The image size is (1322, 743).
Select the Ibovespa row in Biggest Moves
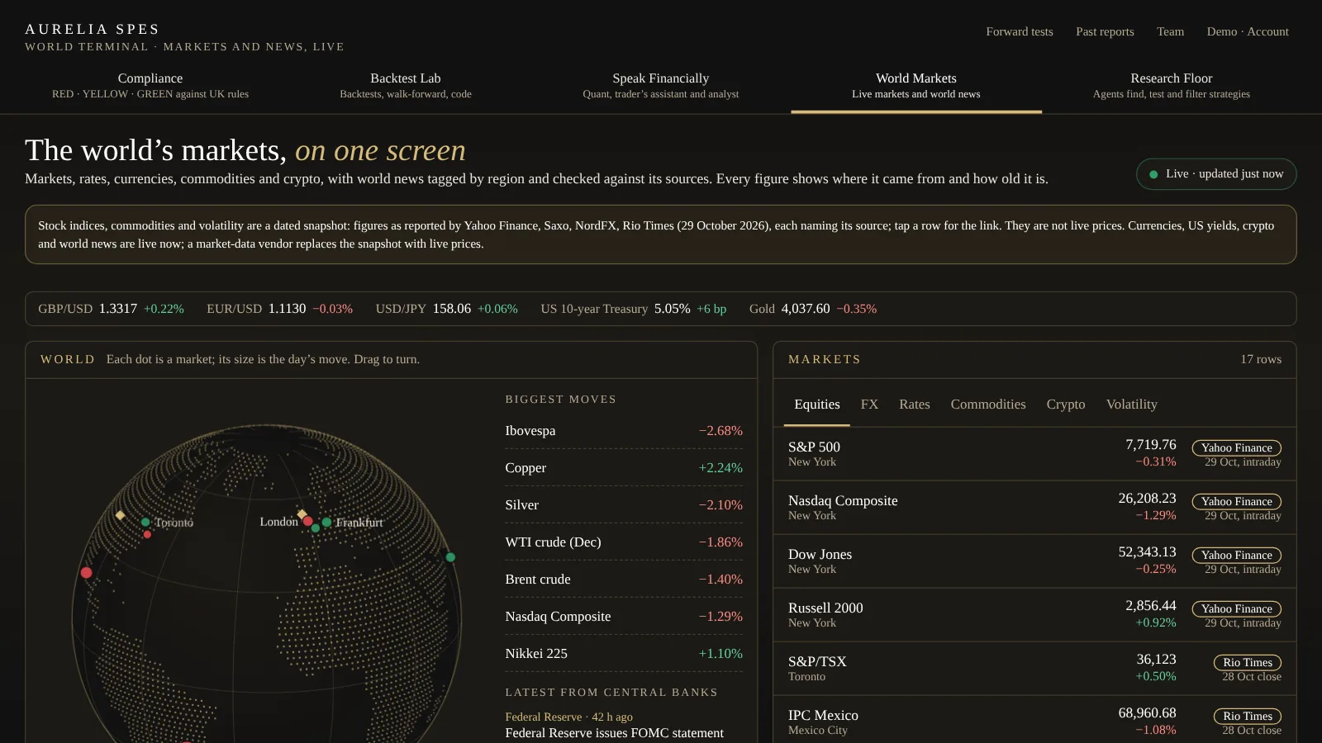[x=624, y=431]
